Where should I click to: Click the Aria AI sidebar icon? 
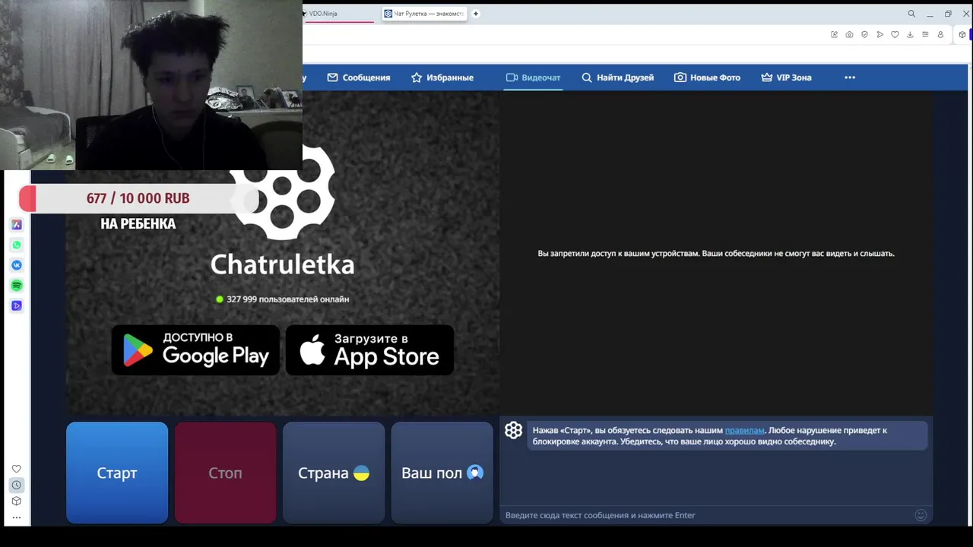click(x=17, y=225)
